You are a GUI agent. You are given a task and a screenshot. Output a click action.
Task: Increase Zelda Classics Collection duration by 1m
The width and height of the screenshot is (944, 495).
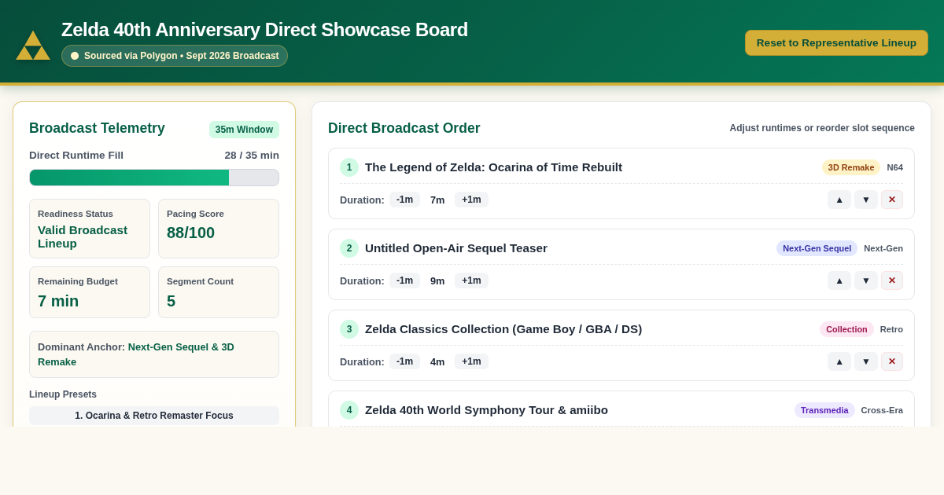tap(471, 361)
